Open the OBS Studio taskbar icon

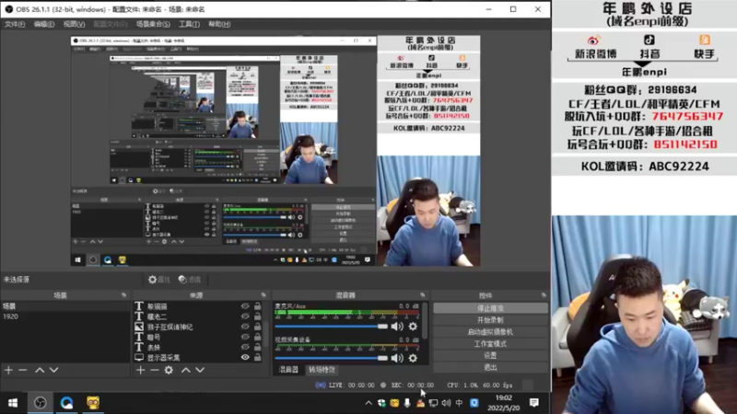[x=40, y=403]
